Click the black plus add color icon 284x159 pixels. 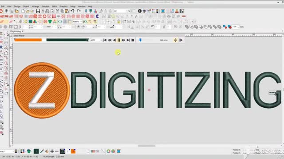point(52,151)
